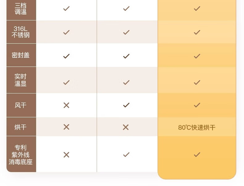Select the 烘干 row label
Image resolution: width=244 pixels, height=186 pixels.
click(21, 127)
